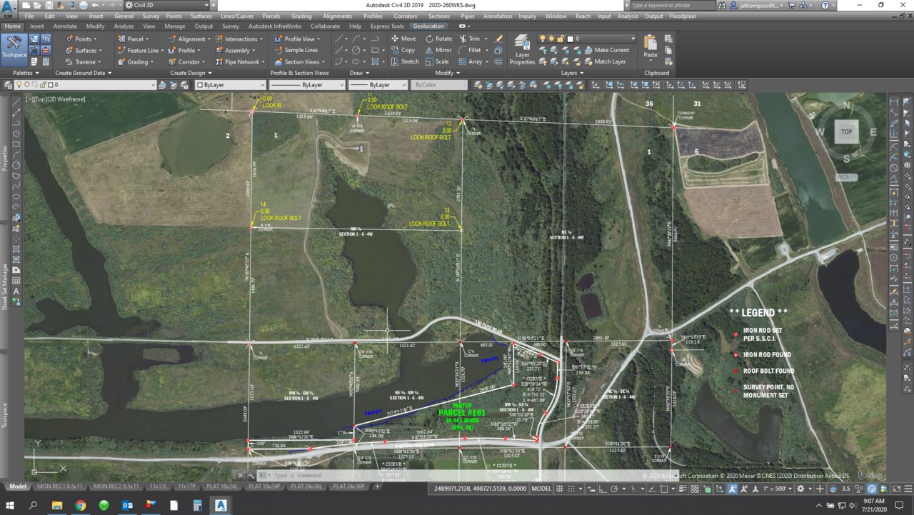The image size is (914, 515).
Task: Click the coordinates readout in status bar
Action: [x=479, y=489]
